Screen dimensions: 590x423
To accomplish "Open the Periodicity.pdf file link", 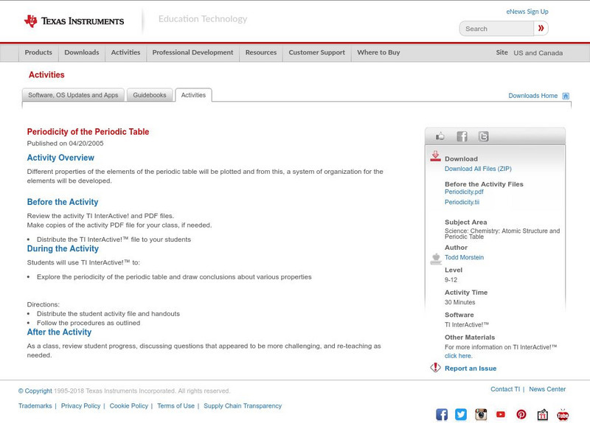I will (464, 192).
